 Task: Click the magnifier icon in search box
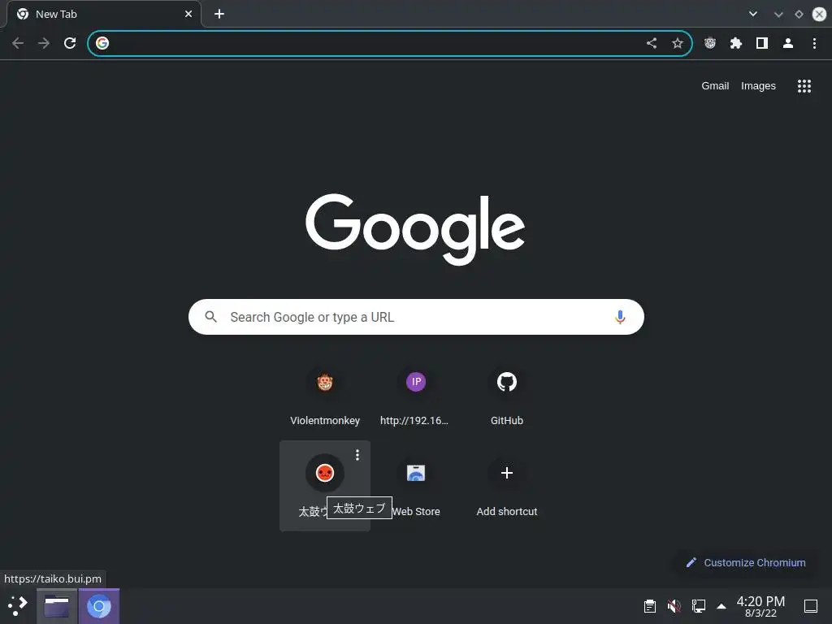click(210, 317)
